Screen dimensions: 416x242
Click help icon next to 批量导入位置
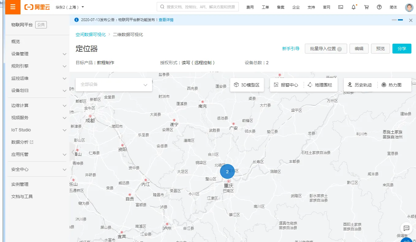tap(339, 49)
